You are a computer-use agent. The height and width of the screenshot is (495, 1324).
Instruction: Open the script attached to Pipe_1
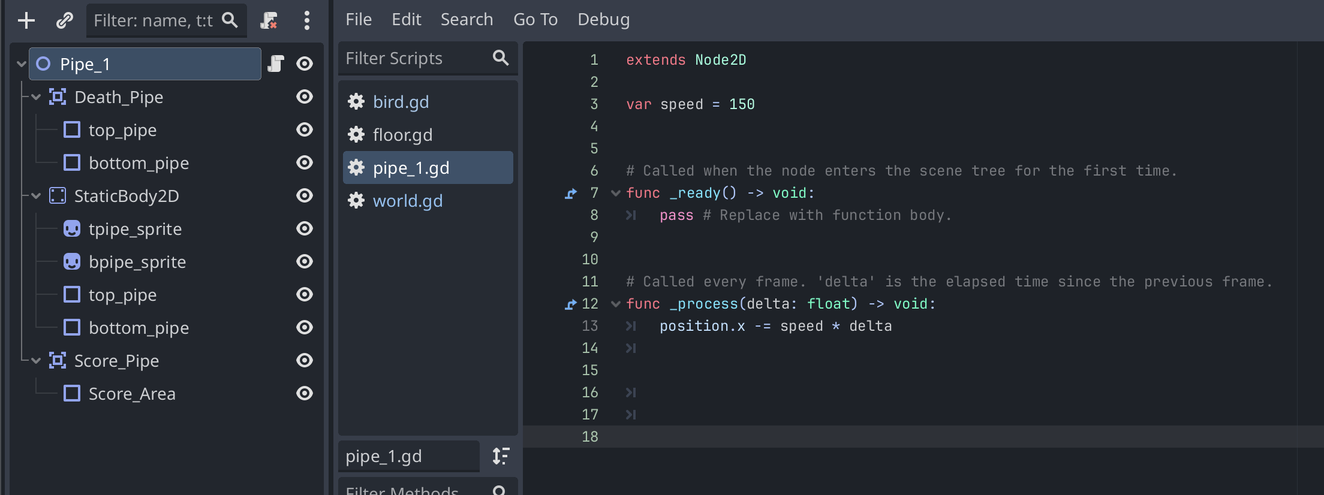tap(276, 64)
